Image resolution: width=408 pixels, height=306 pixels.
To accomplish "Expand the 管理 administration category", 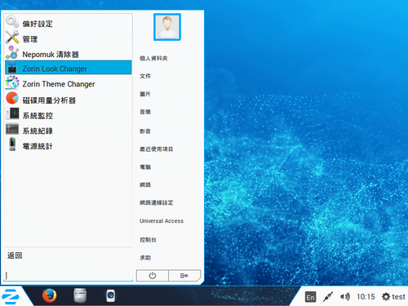I will (69, 38).
